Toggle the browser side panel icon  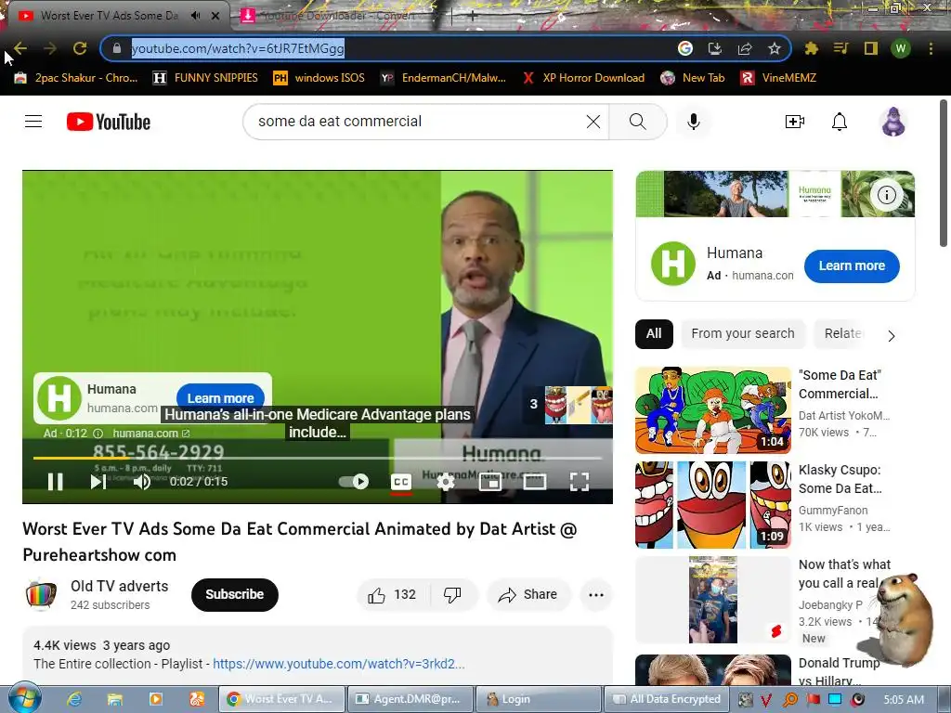point(871,48)
